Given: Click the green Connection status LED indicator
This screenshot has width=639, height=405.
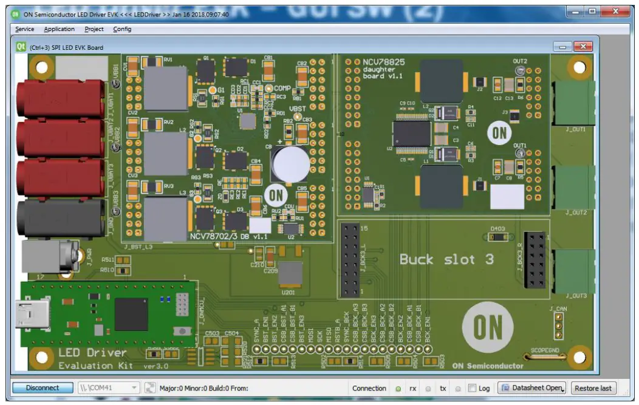Looking at the screenshot, I should tap(398, 387).
